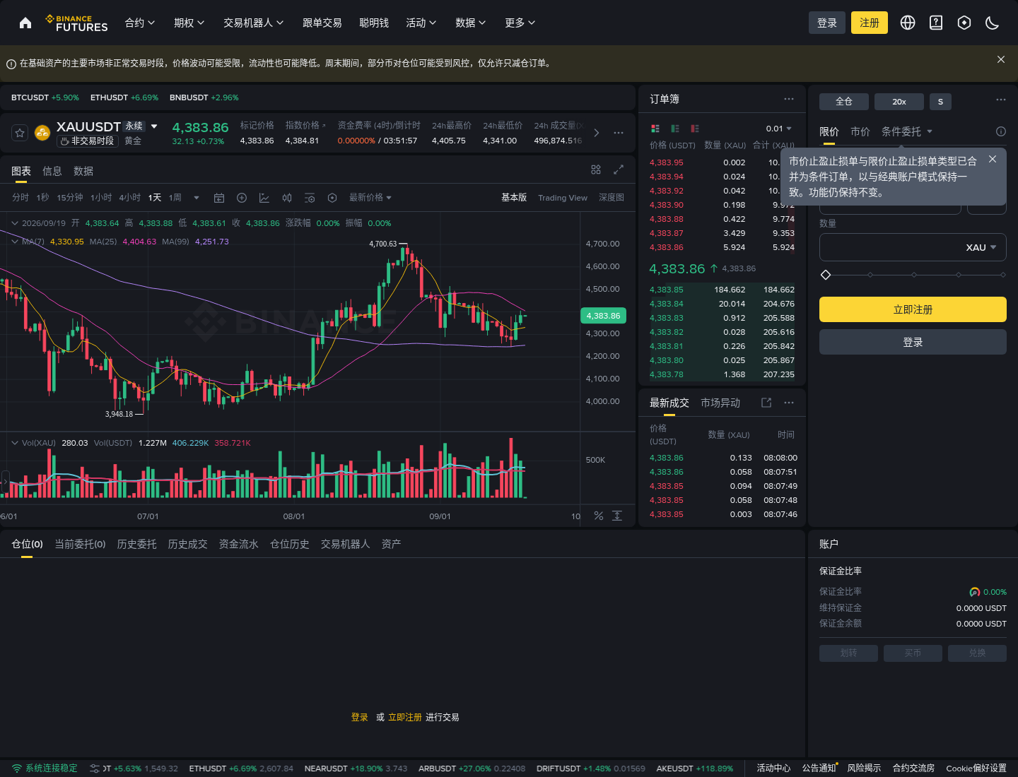Collapse the MA indicator legend
The height and width of the screenshot is (777, 1018).
(15, 242)
